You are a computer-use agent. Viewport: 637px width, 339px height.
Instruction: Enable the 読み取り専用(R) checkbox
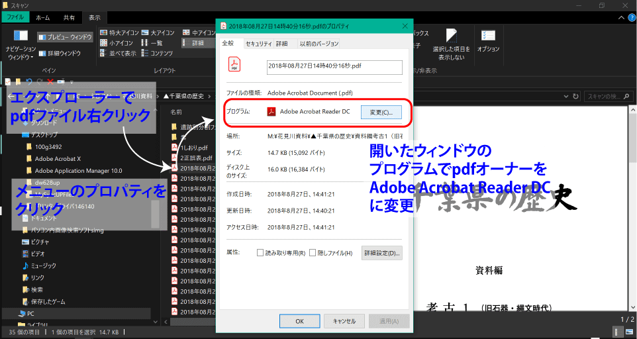[x=260, y=253]
